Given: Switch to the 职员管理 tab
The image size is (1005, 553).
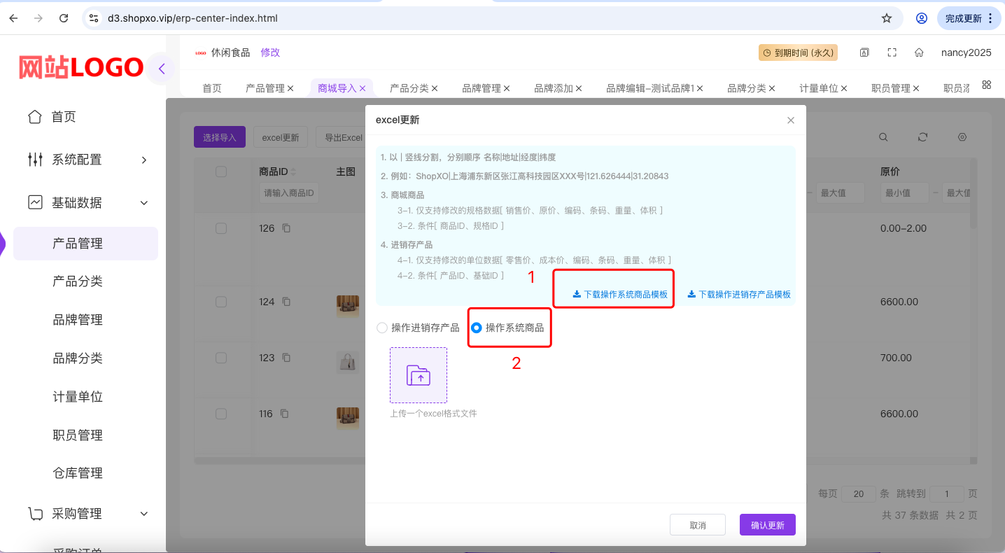Looking at the screenshot, I should [x=891, y=88].
